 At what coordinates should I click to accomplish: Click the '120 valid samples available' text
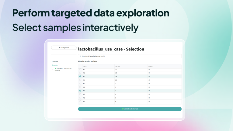click(88, 61)
